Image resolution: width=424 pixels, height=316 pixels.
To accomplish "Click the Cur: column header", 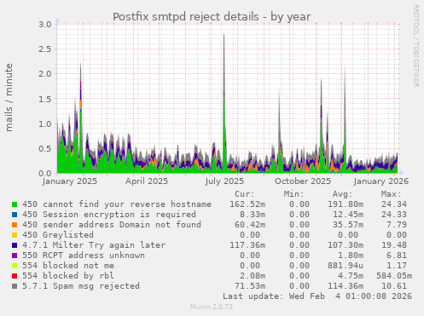I will tap(245, 194).
